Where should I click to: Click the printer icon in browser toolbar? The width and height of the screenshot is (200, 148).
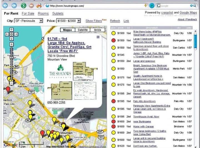point(39,6)
